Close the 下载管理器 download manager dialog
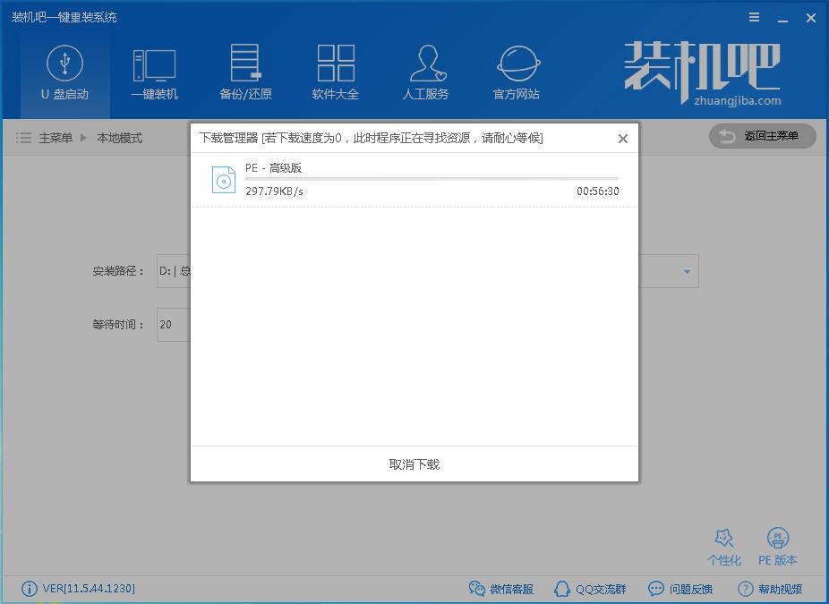The image size is (829, 604). pyautogui.click(x=623, y=139)
